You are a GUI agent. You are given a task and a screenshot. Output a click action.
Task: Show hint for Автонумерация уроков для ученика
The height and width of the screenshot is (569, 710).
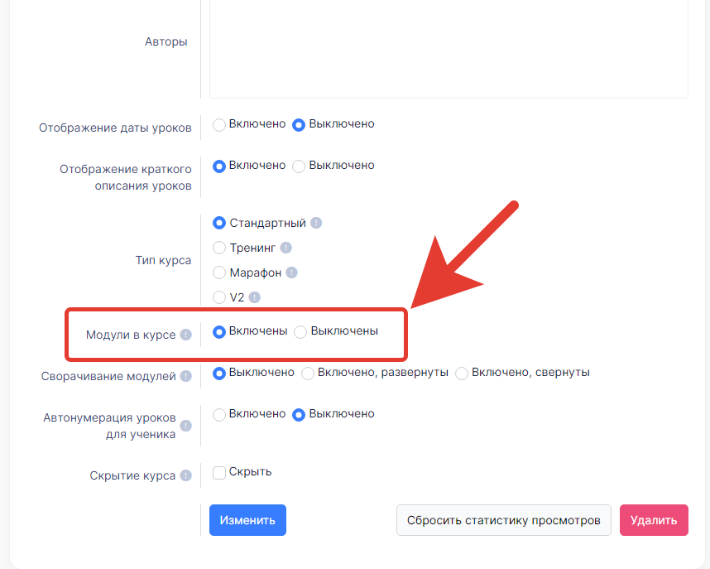(x=185, y=426)
